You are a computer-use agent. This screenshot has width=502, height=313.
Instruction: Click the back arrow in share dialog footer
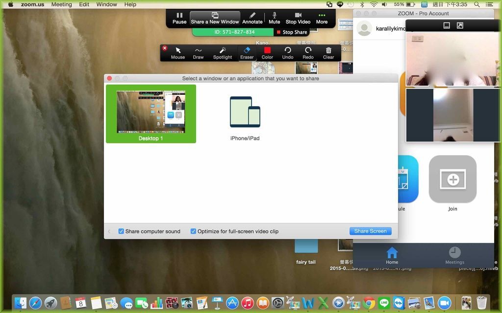(x=109, y=231)
